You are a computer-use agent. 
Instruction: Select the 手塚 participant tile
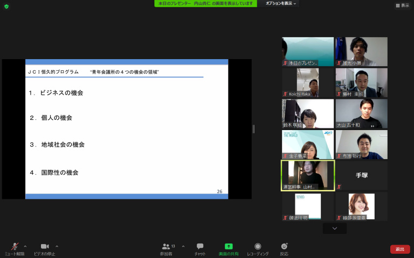point(361,175)
